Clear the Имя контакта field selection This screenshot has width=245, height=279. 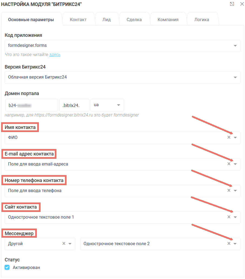pyautogui.click(x=229, y=137)
